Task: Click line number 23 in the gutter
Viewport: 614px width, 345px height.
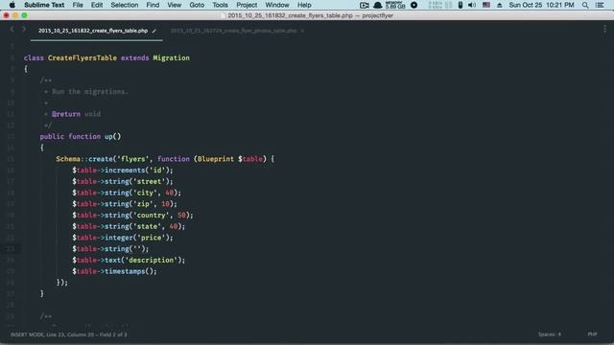Action: (11, 249)
